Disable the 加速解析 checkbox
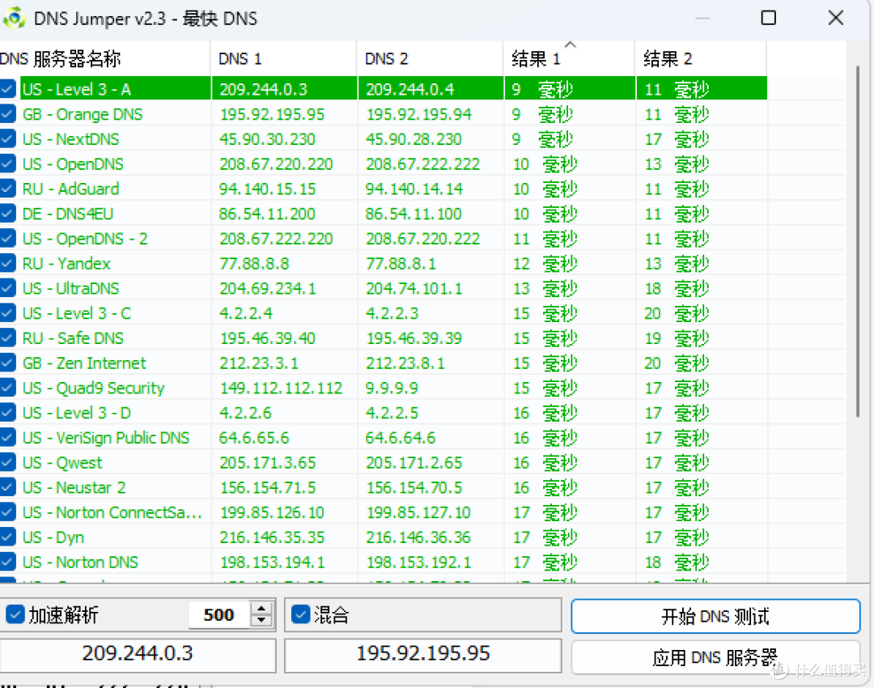The image size is (874, 688). 15,615
